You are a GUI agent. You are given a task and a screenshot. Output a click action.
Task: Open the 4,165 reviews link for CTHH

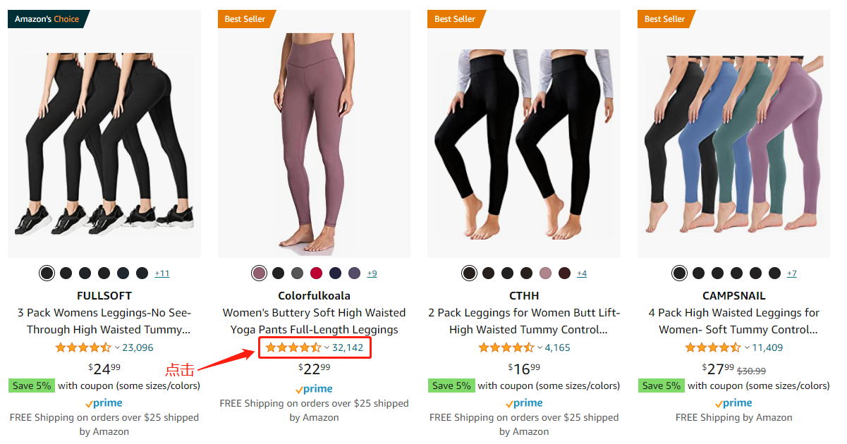(x=557, y=347)
